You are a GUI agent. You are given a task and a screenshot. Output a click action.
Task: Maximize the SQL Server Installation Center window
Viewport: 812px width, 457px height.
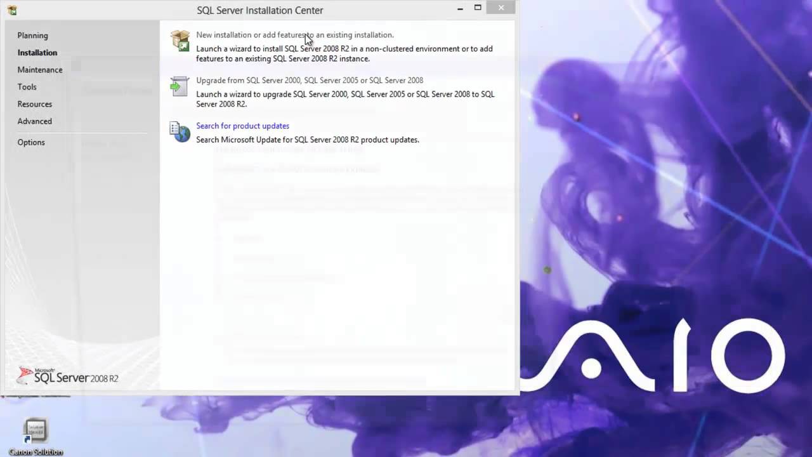[x=478, y=8]
